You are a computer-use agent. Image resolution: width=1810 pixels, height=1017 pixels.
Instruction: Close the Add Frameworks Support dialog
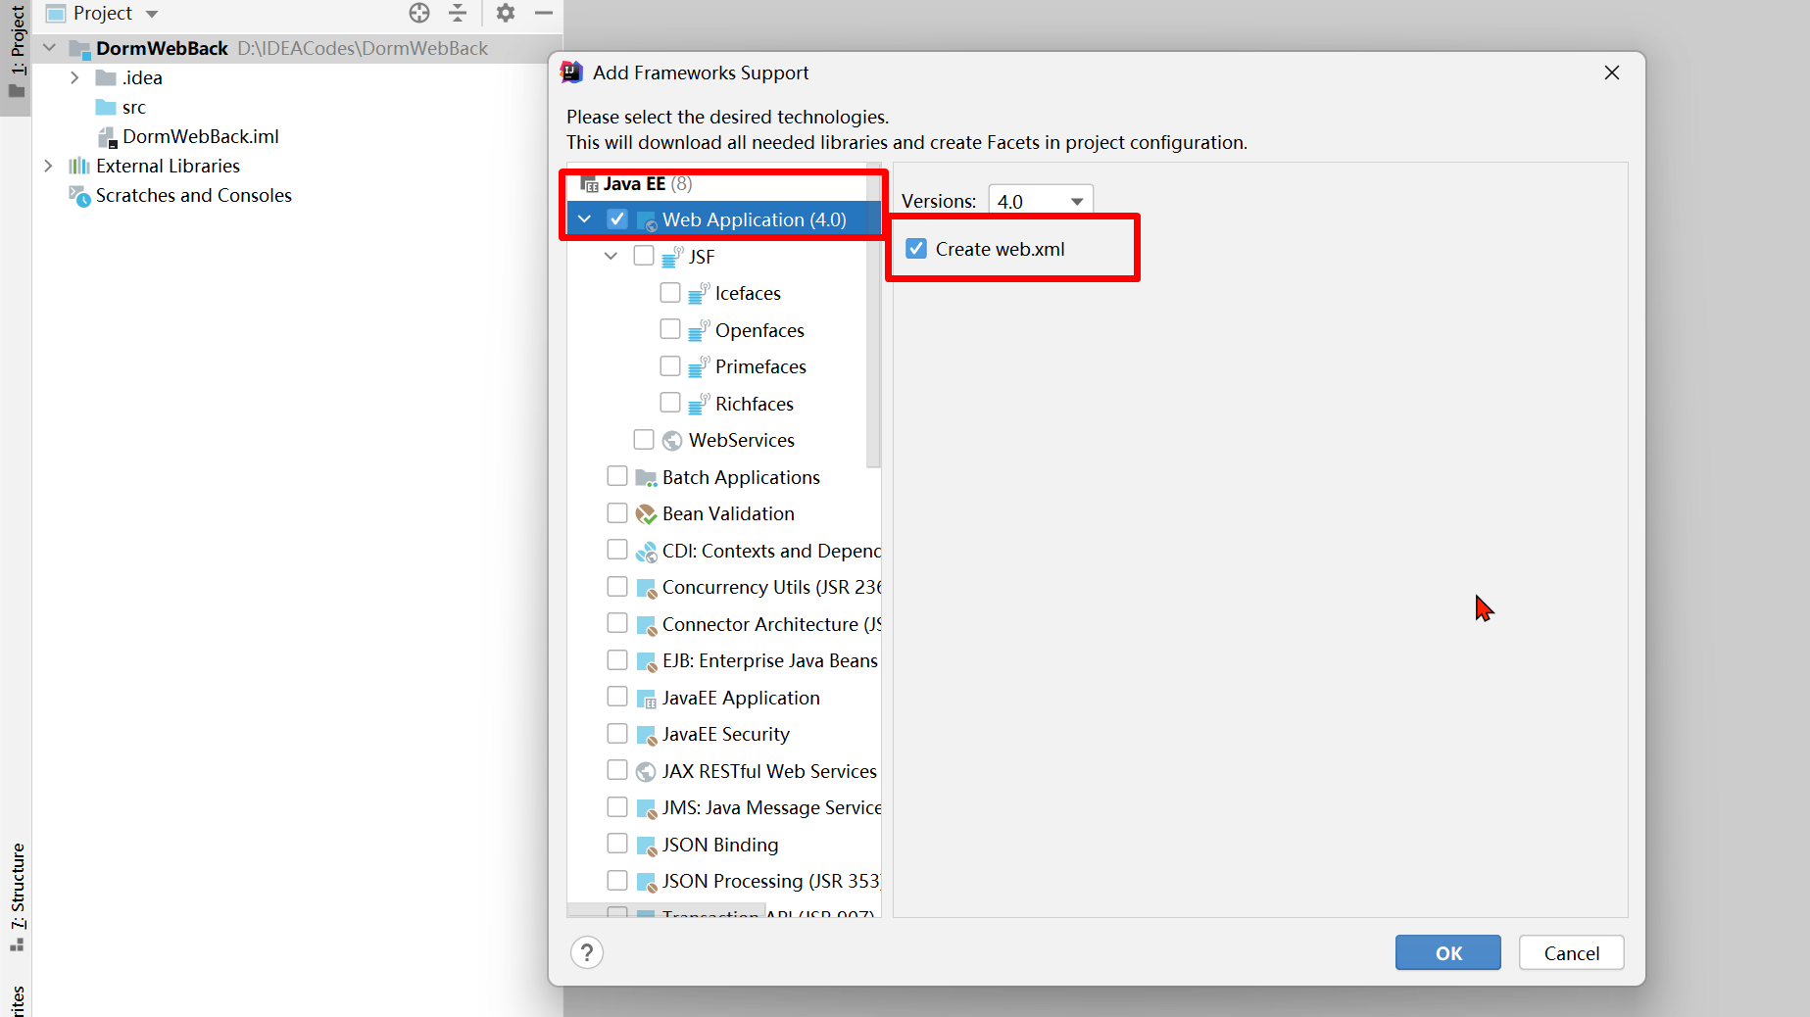[1612, 73]
